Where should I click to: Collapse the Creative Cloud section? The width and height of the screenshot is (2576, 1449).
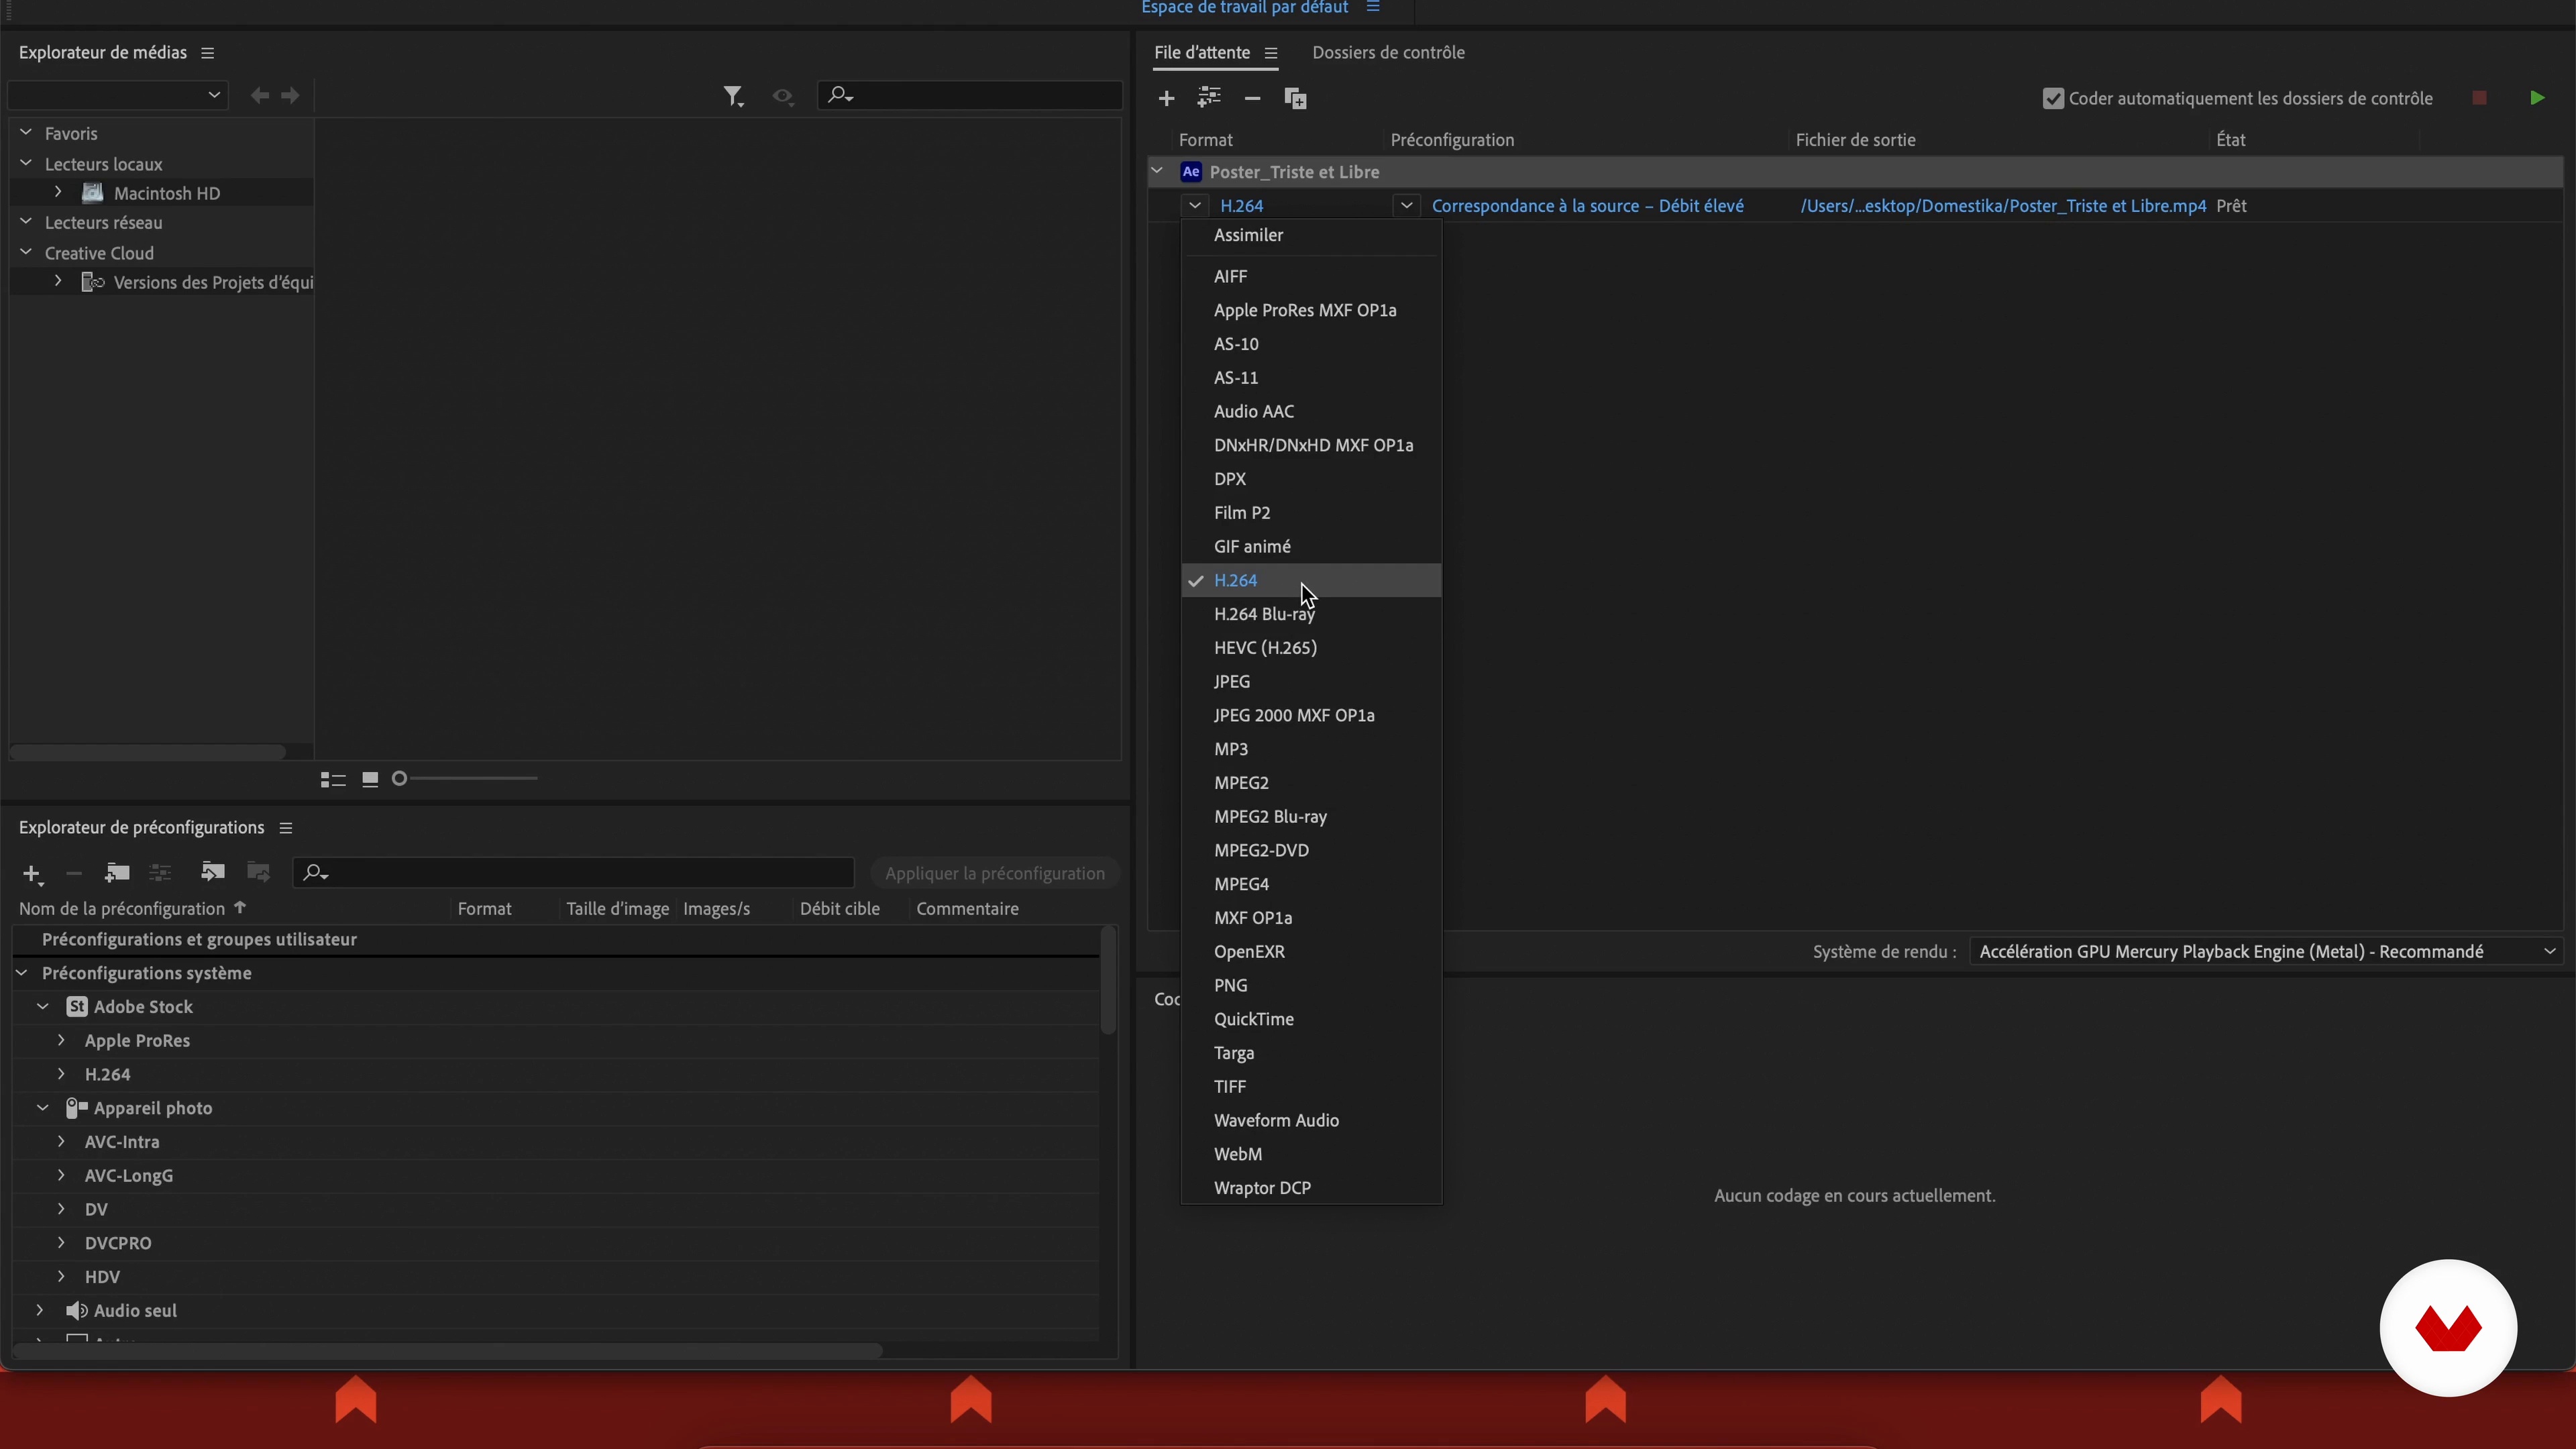(26, 252)
